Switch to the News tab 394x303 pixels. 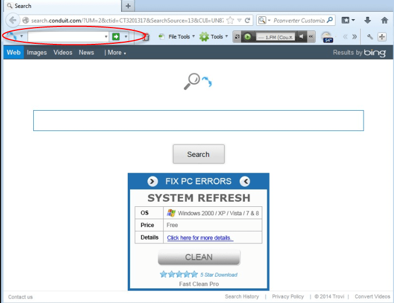(87, 52)
